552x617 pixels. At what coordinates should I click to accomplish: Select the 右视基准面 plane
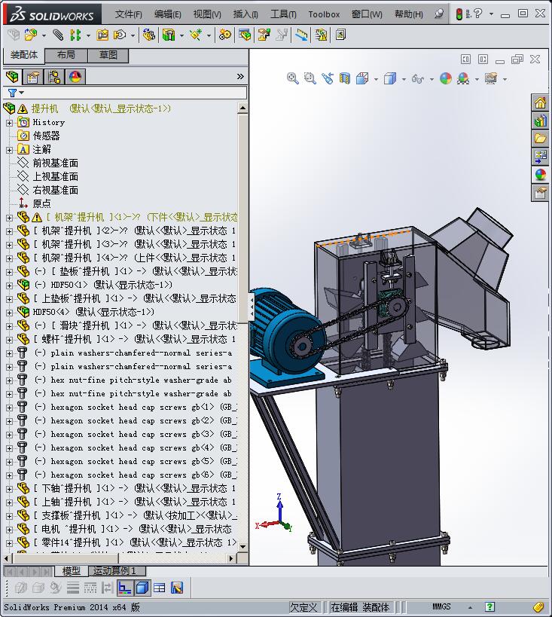pos(55,191)
